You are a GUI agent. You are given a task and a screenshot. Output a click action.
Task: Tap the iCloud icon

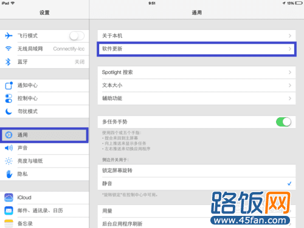click(9, 198)
